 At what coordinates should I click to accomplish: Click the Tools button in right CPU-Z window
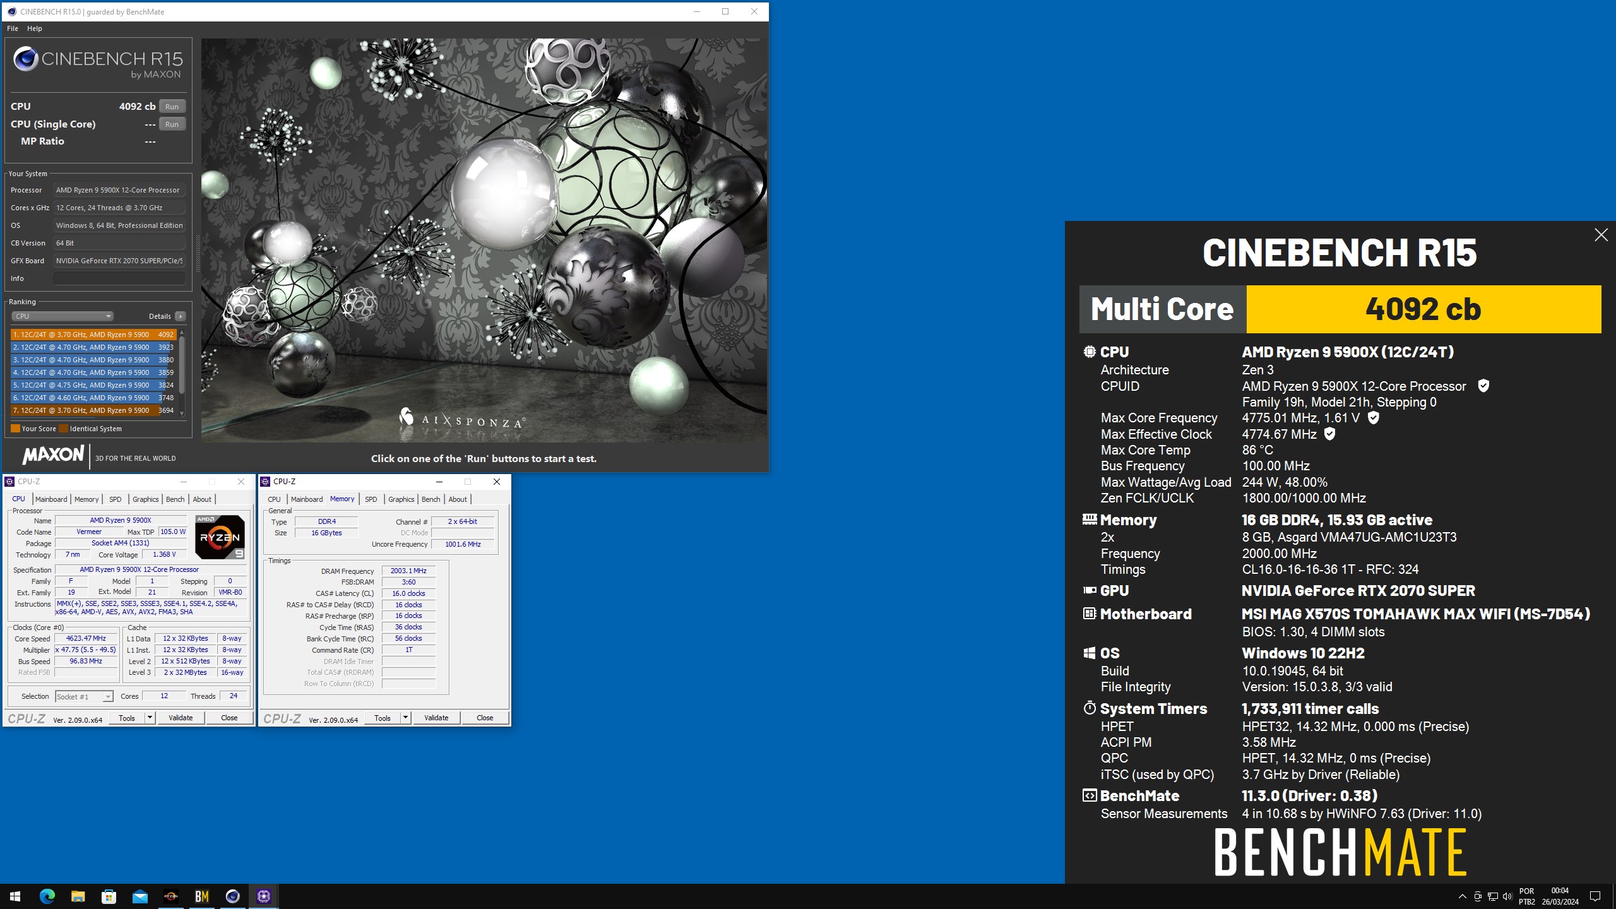pyautogui.click(x=383, y=718)
